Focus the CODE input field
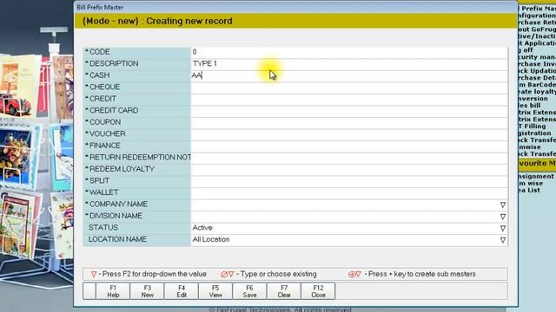556x312 pixels. (349, 52)
